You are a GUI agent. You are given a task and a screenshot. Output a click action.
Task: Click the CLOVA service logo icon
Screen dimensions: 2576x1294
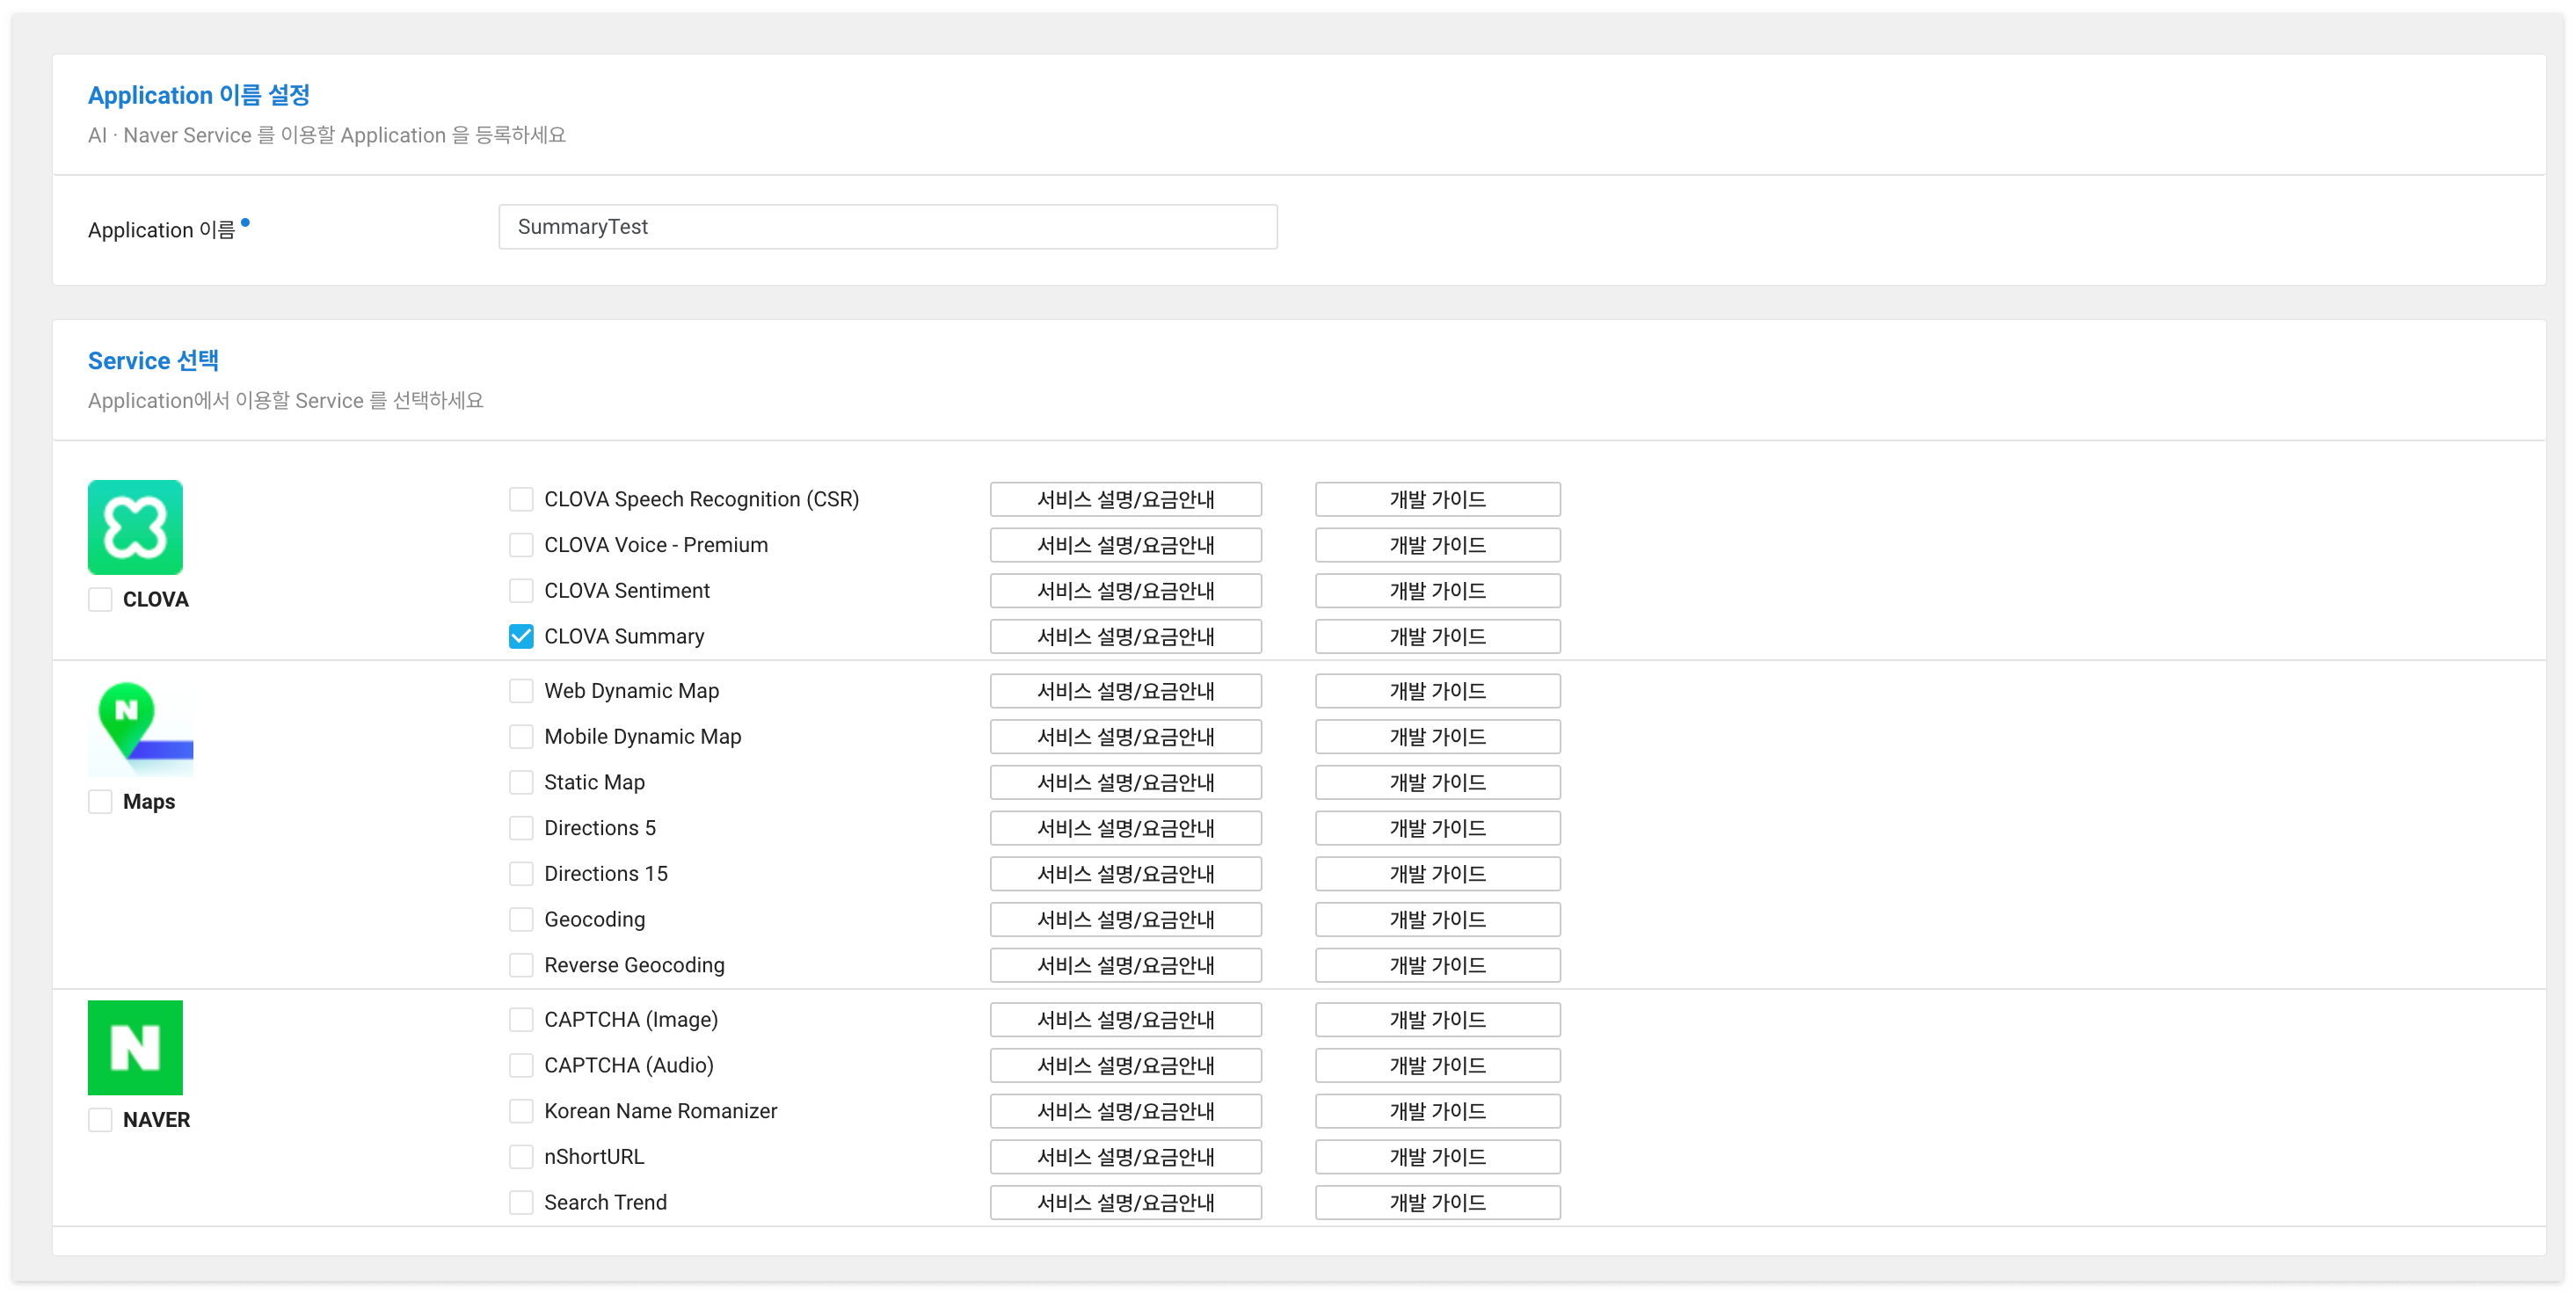135,527
